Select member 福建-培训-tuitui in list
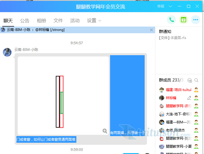The height and width of the screenshot is (154, 204). tap(178, 90)
